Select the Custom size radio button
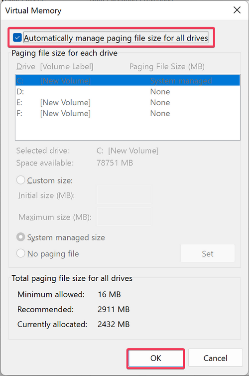Screen dimensions: 249x376 coord(20,180)
